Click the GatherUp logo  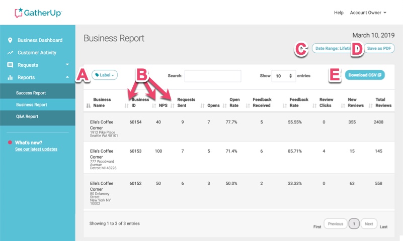pyautogui.click(x=38, y=13)
